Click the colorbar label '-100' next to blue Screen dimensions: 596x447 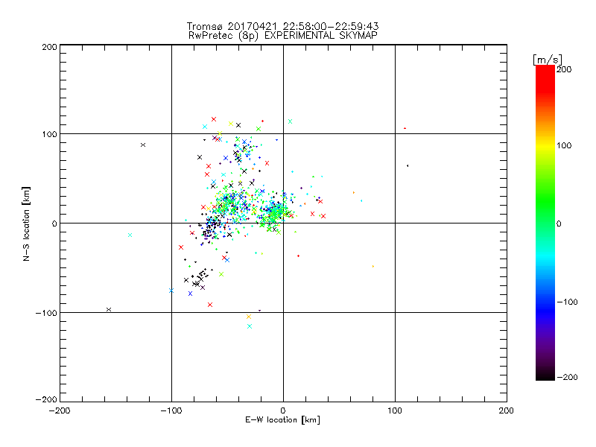click(x=567, y=302)
